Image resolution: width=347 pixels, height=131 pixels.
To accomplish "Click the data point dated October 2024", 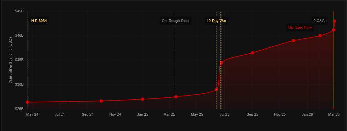I will 101,101.
